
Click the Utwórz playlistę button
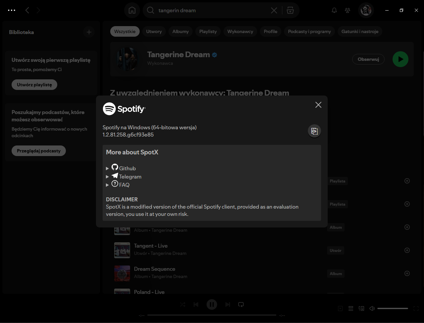point(34,85)
